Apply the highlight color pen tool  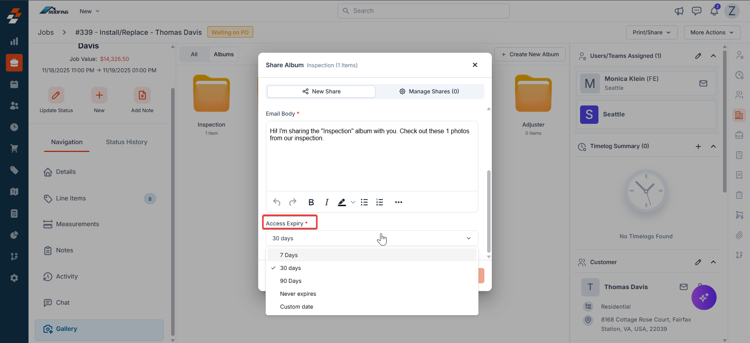coord(342,202)
